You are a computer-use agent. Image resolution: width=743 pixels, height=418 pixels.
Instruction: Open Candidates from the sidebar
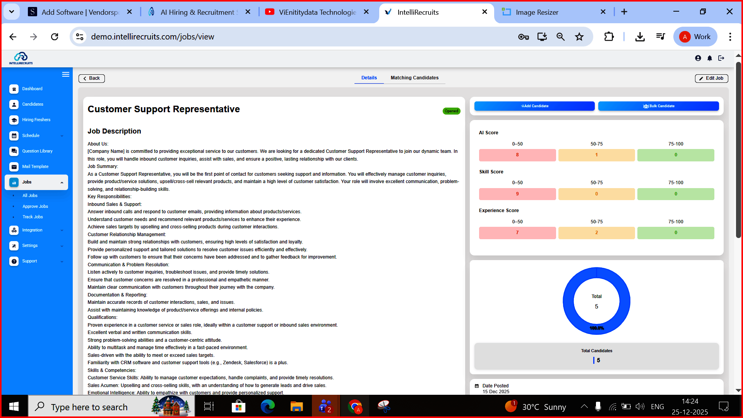(33, 104)
